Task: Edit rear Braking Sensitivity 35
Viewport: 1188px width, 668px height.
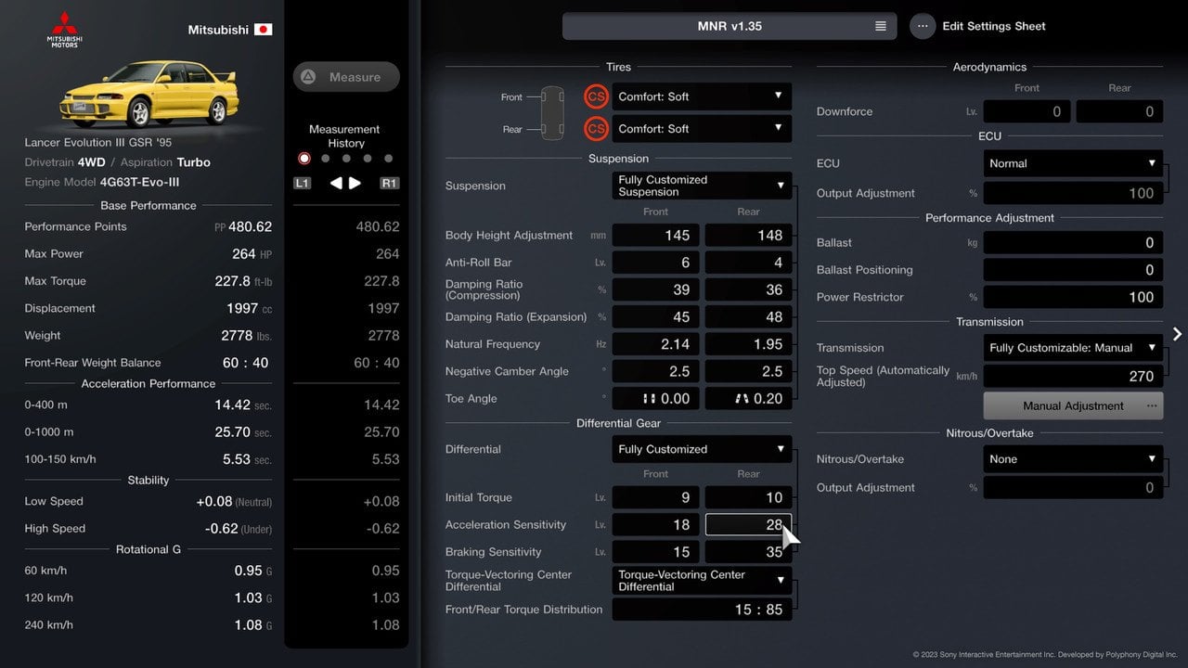Action: (748, 552)
